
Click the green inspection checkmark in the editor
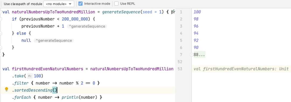pos(173,10)
